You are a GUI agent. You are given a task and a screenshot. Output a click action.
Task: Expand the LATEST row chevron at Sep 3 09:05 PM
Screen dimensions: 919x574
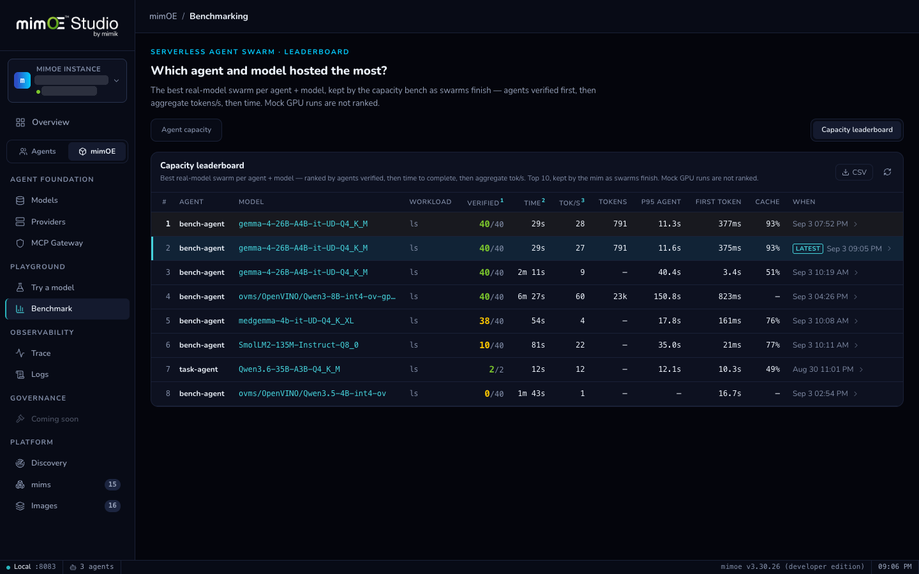(889, 249)
